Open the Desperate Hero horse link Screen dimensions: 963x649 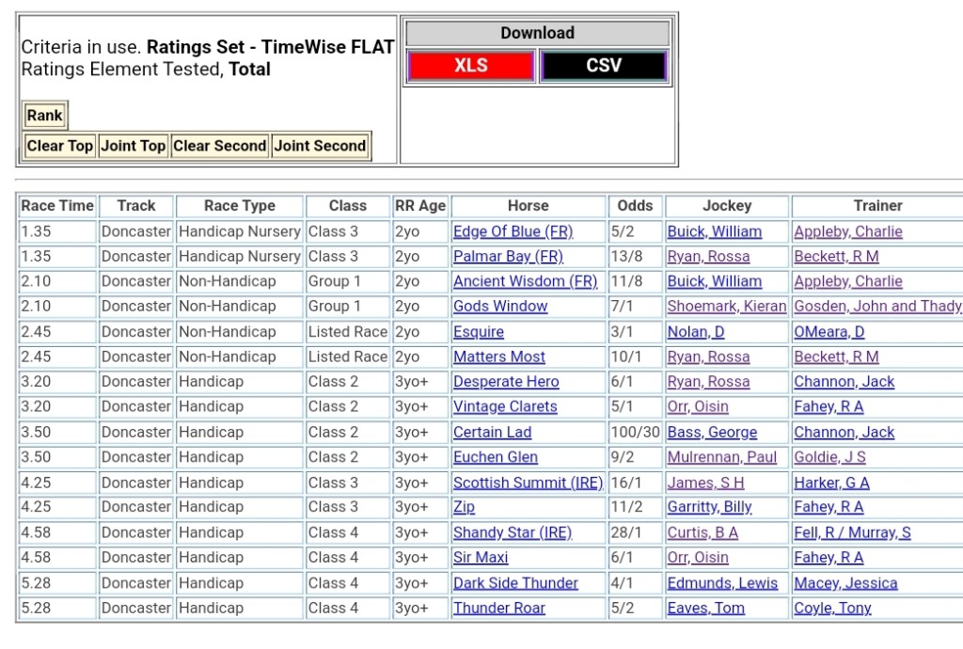[506, 382]
